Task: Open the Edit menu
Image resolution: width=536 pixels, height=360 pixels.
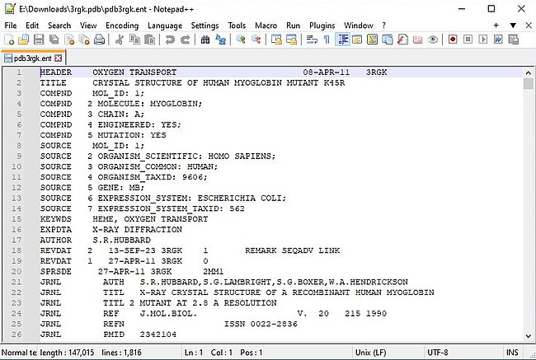Action: [32, 26]
